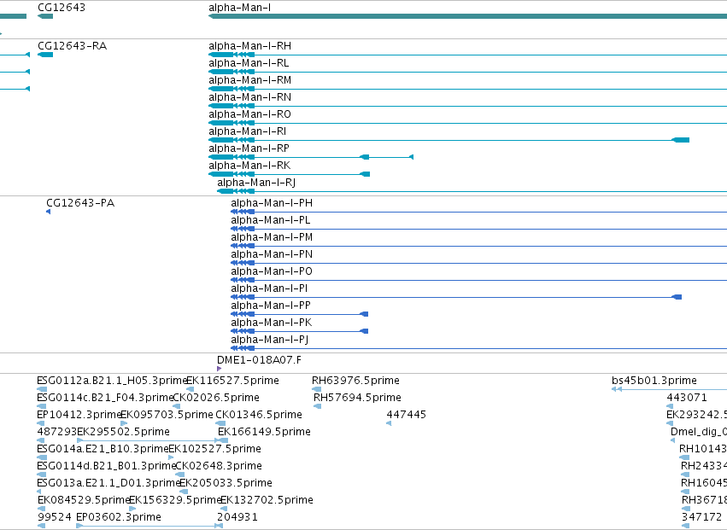727x530 pixels.
Task: Open the DME1-018A07.F feature label
Action: [259, 360]
